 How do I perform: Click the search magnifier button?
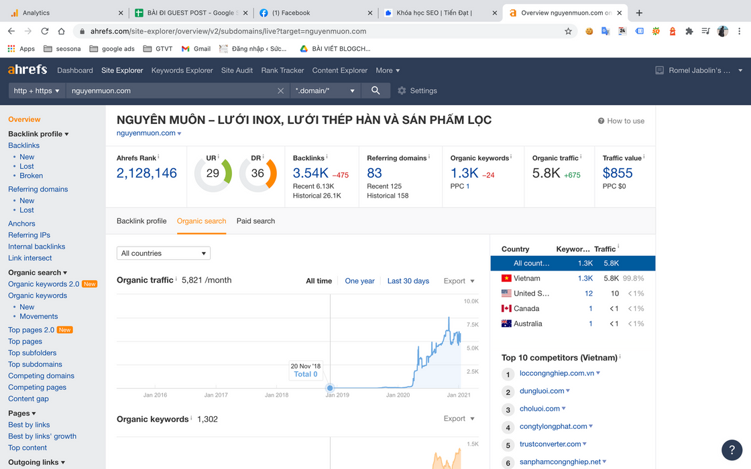(375, 90)
